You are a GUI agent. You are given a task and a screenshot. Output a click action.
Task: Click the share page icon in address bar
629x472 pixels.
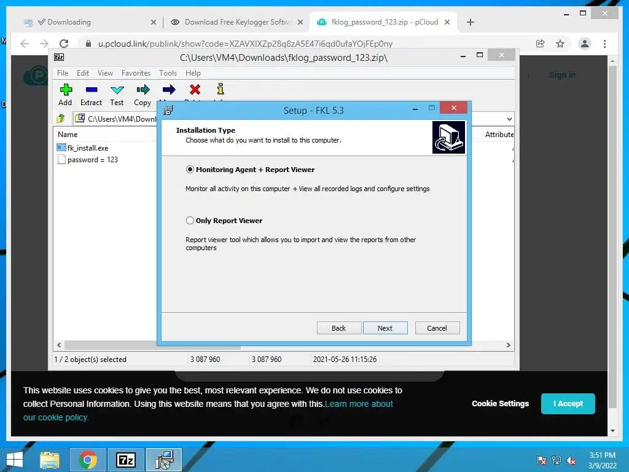click(x=541, y=44)
